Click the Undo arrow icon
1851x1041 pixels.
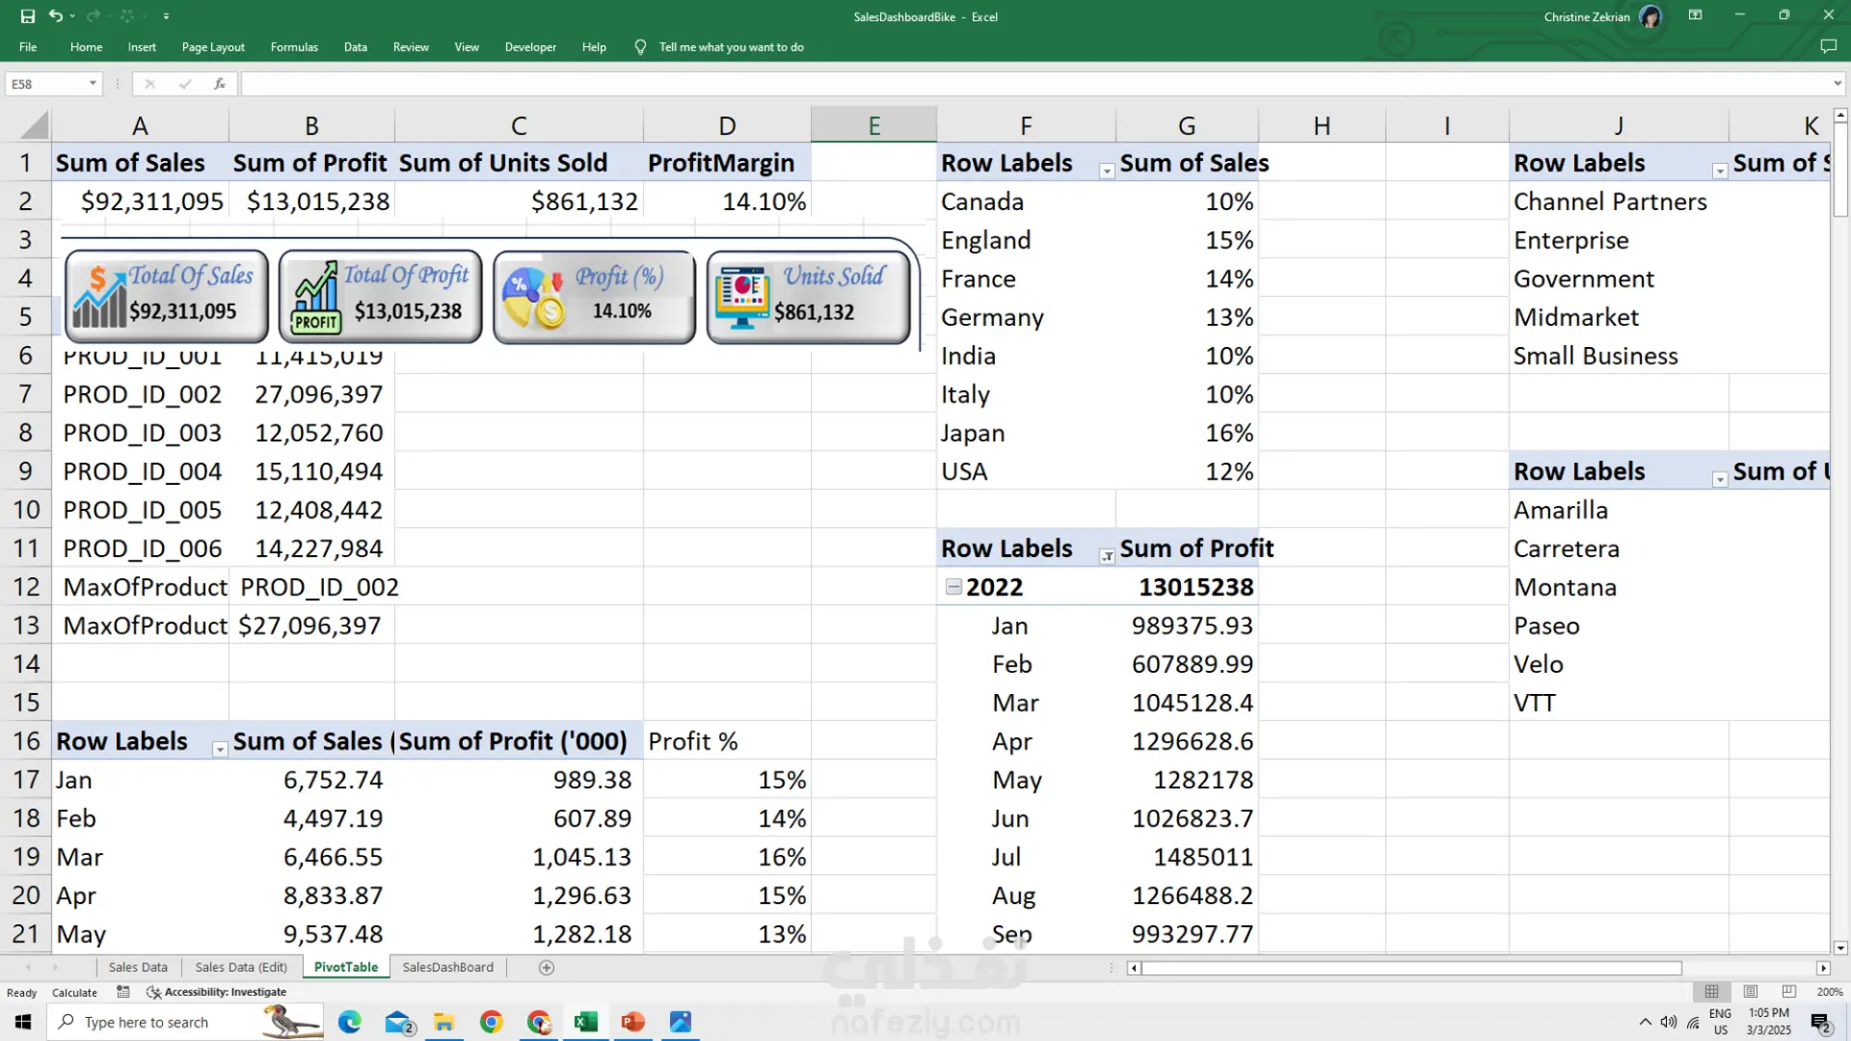56,16
